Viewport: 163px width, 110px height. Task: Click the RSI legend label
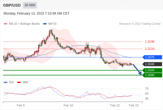click(11, 82)
